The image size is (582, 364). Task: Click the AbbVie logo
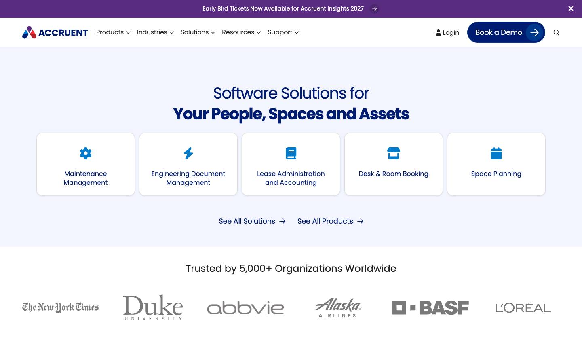(245, 308)
